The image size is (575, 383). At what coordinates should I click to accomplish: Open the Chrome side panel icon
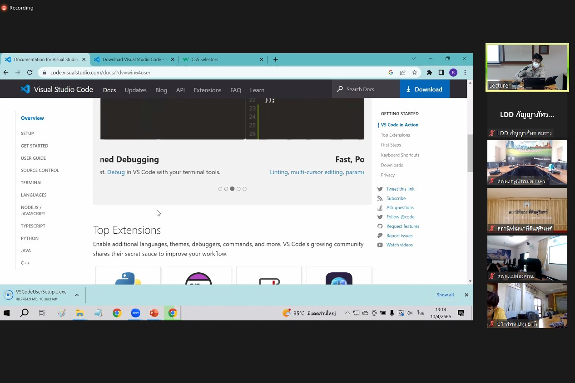441,72
